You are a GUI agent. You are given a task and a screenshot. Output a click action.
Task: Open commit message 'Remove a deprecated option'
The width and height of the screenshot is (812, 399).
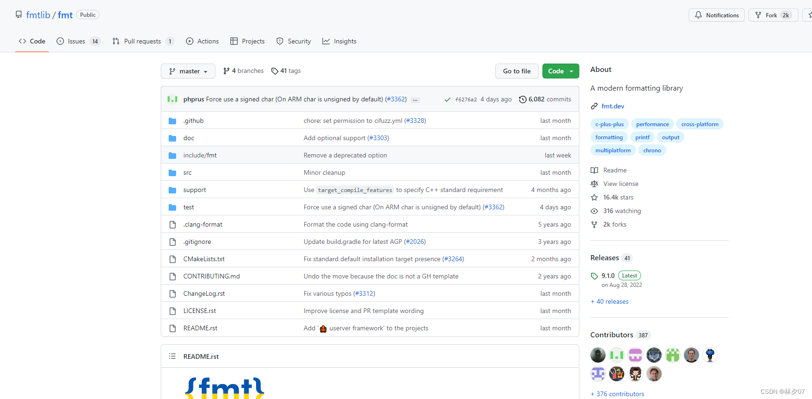point(345,155)
